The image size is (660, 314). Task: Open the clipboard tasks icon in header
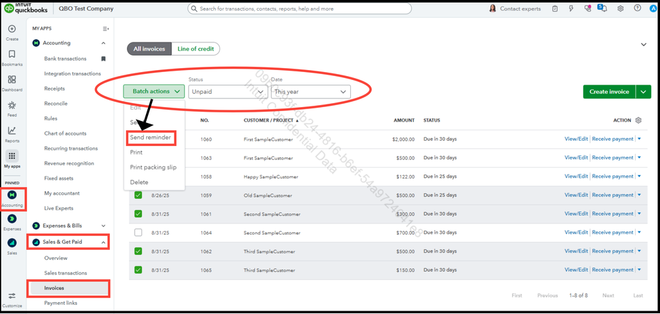point(556,9)
